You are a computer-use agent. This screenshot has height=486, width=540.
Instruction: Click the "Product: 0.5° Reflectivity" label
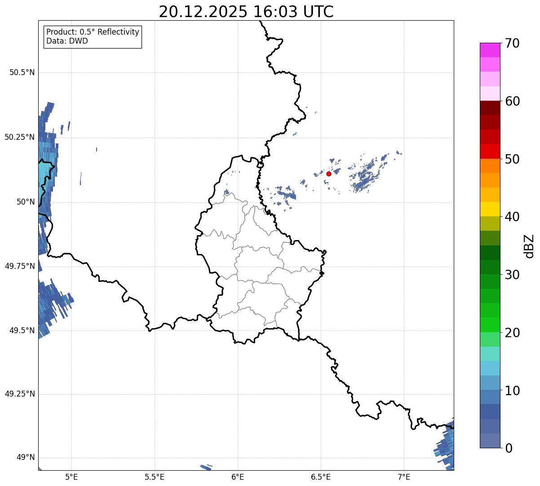[93, 32]
